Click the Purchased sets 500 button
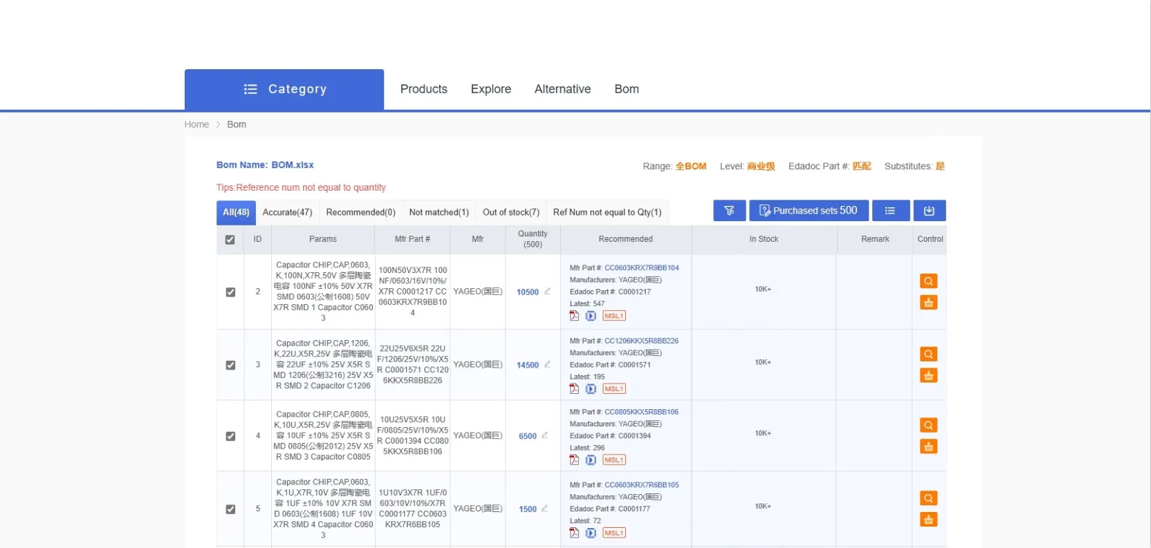Screen dimensions: 1151x548 (x=808, y=211)
